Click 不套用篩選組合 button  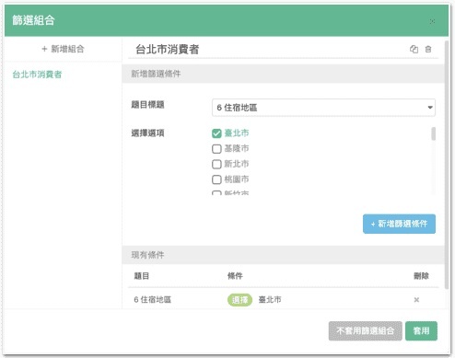[366, 330]
